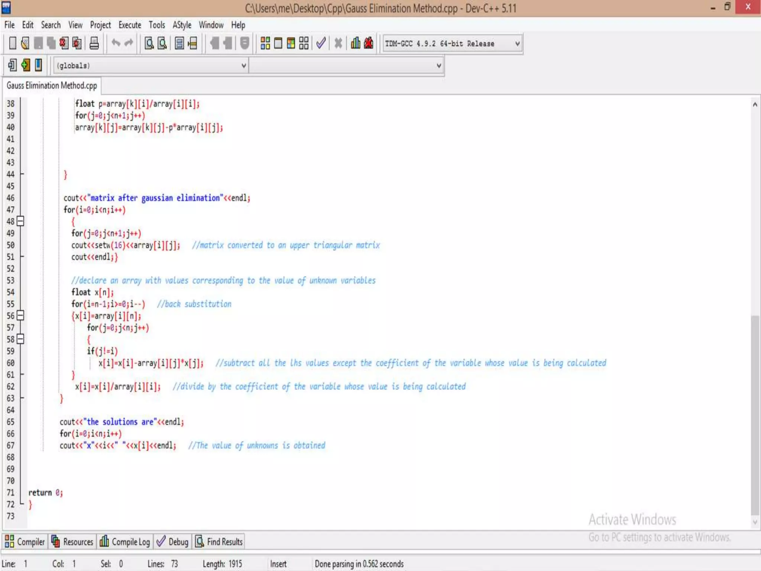Open the Profile analysis chart icon
This screenshot has height=571, width=761.
(356, 43)
